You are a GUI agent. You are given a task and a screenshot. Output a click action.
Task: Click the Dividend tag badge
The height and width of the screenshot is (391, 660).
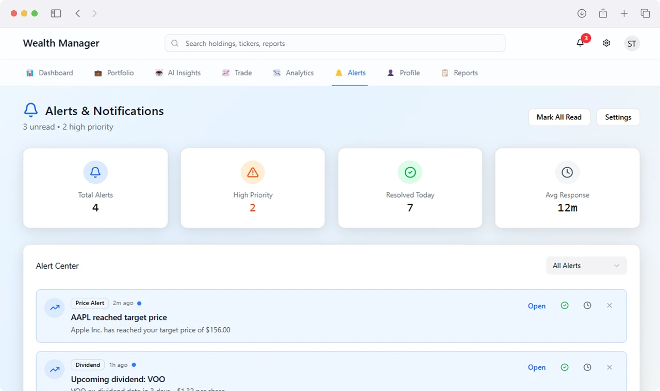pos(88,365)
